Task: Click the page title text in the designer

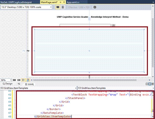Action: click(x=93, y=17)
